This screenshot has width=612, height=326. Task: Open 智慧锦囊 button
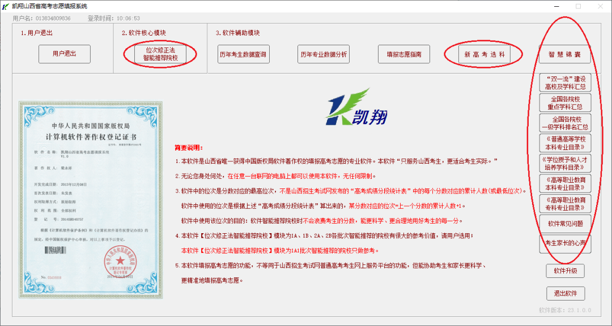coord(565,54)
